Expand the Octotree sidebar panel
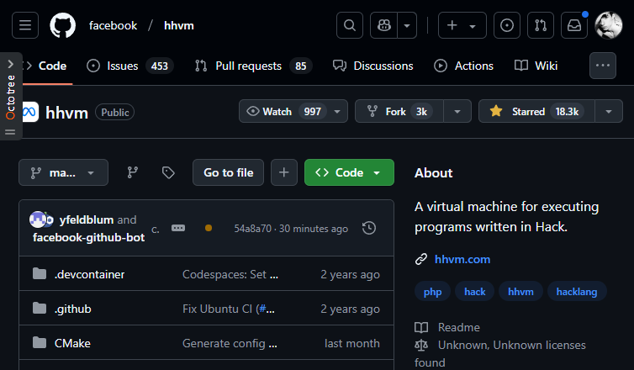Image resolution: width=634 pixels, height=370 pixels. point(10,64)
